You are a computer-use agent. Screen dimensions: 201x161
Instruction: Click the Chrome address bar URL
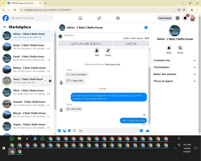[x=48, y=10]
